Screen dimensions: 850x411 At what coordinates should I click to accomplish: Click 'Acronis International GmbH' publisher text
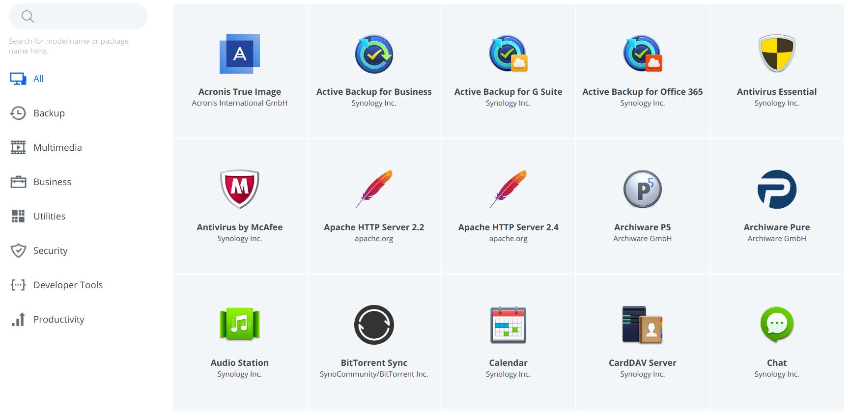(x=240, y=103)
